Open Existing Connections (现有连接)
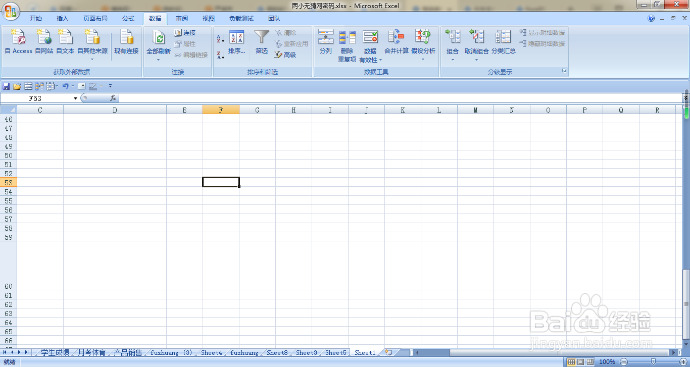Image resolution: width=690 pixels, height=367 pixels. coord(126,41)
